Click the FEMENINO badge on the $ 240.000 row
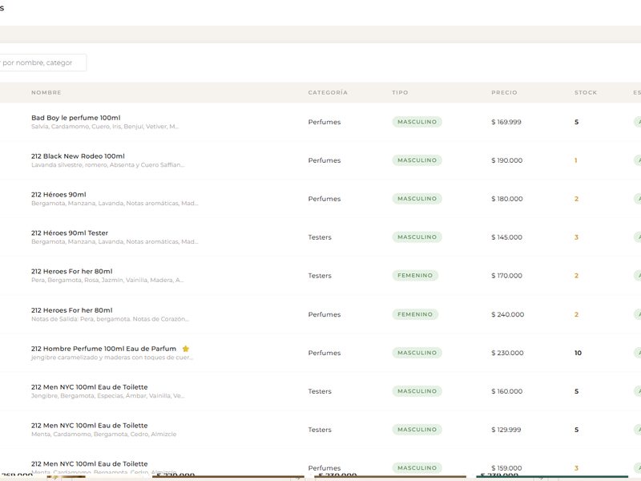This screenshot has width=641, height=481. [415, 314]
